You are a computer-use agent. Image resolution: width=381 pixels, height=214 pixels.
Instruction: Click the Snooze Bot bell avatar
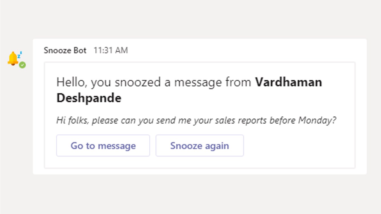(13, 59)
